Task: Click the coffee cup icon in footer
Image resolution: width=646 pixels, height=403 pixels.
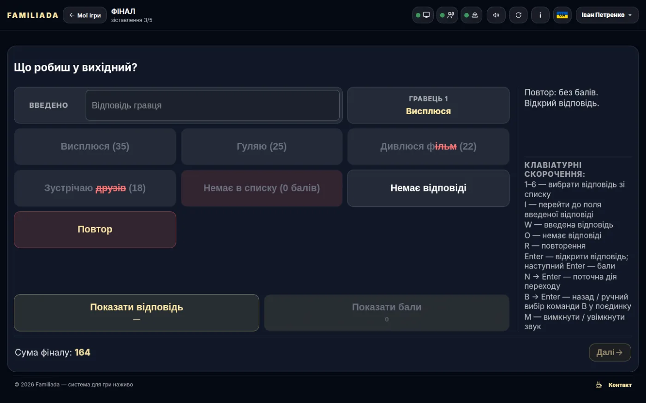Action: (x=599, y=385)
